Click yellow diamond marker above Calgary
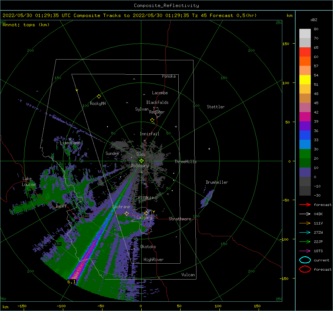 click(x=146, y=213)
